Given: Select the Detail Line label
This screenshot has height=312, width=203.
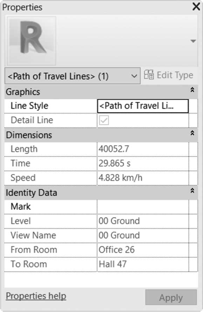Looking at the screenshot, I should click(x=32, y=120).
